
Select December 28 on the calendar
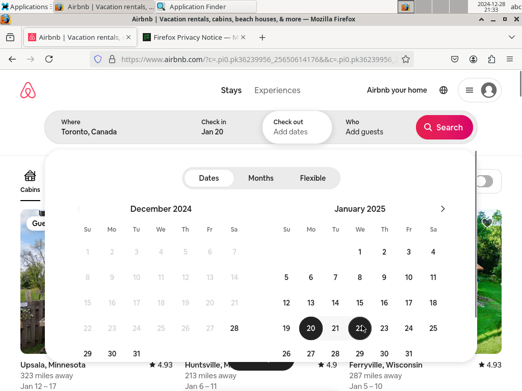234,328
